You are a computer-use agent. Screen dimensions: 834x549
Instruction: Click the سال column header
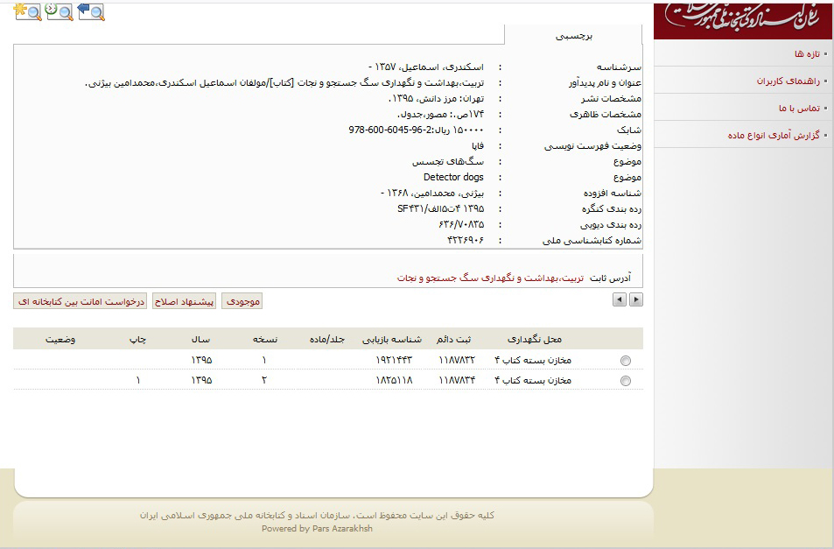[200, 340]
